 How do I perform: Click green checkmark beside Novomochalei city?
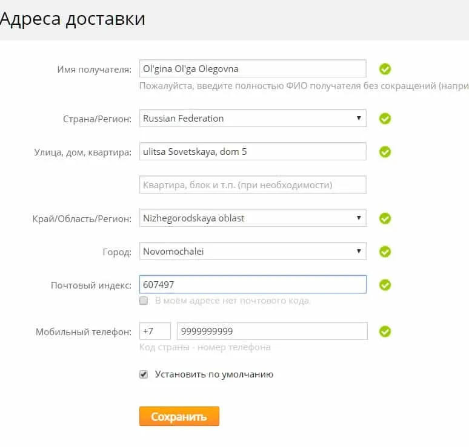(x=385, y=252)
